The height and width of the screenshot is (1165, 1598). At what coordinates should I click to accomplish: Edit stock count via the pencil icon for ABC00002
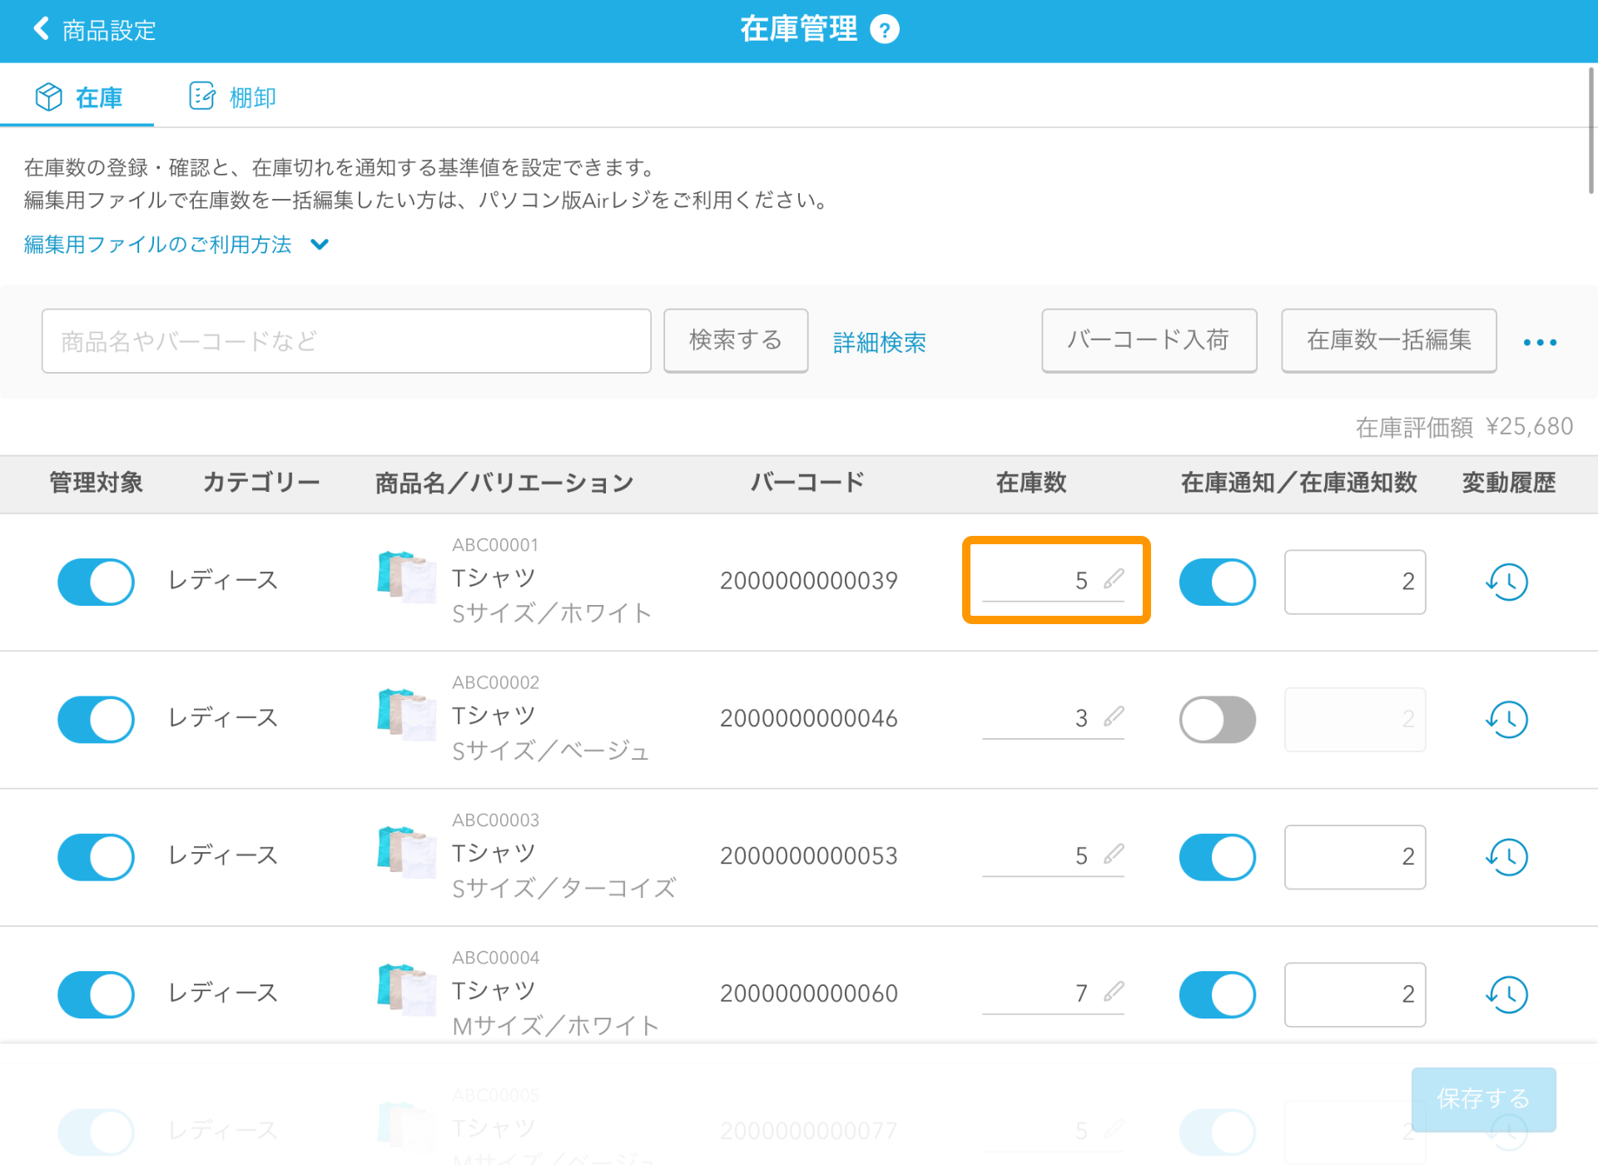(1114, 716)
